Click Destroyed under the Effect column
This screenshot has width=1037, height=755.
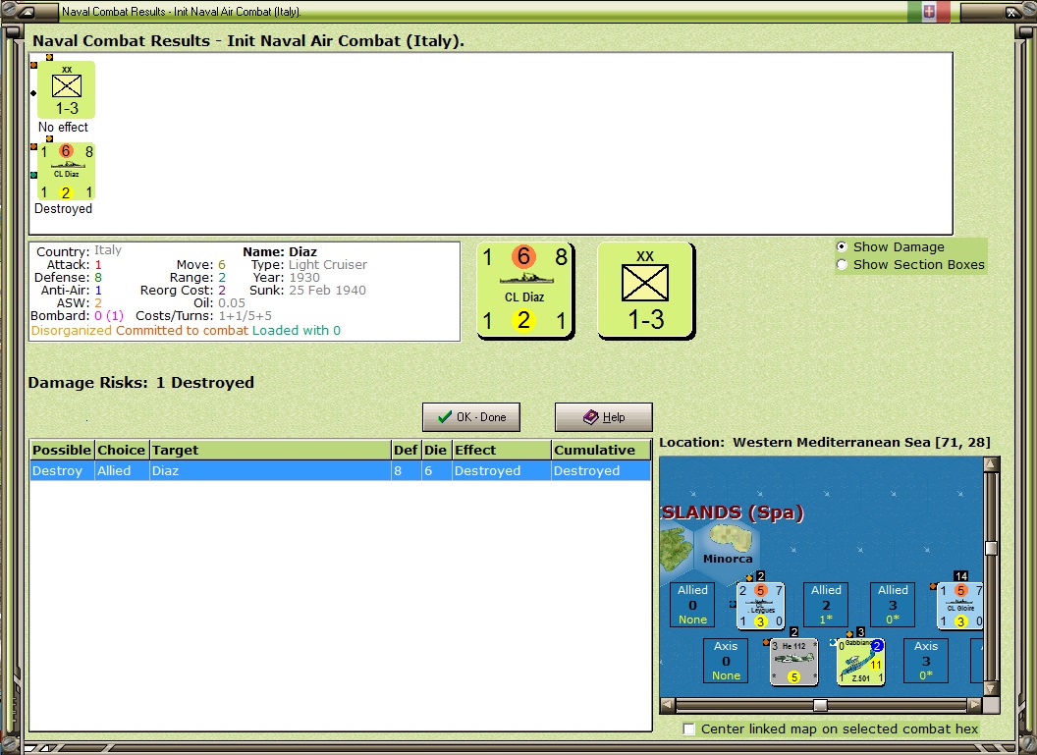pos(501,470)
